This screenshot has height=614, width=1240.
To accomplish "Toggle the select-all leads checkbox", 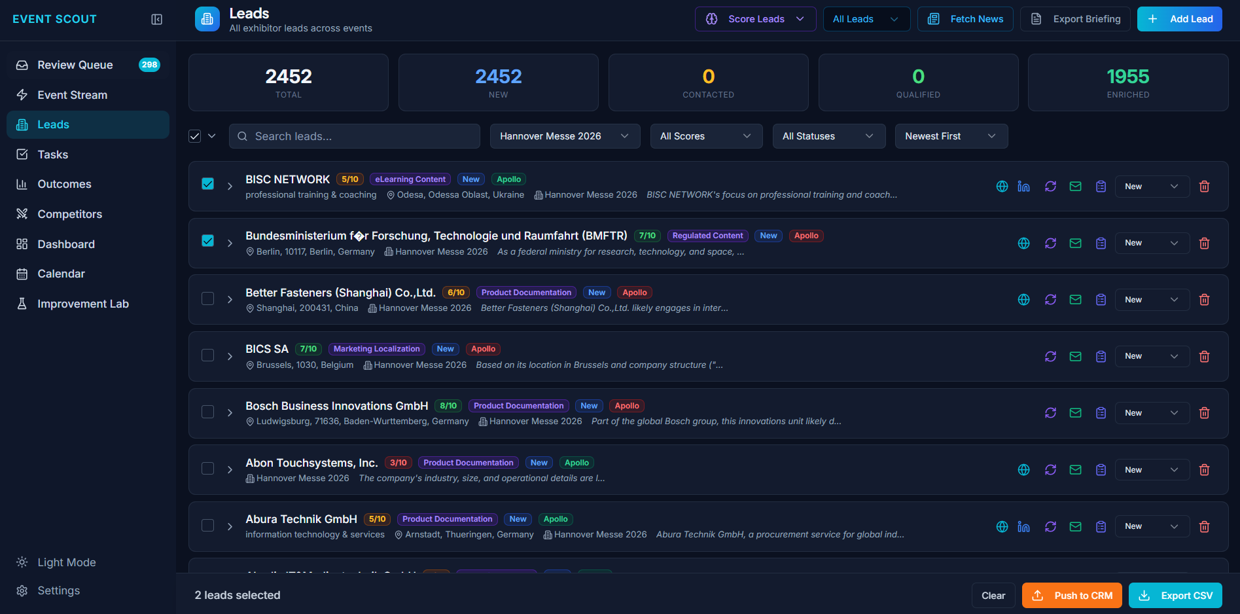I will pos(194,136).
